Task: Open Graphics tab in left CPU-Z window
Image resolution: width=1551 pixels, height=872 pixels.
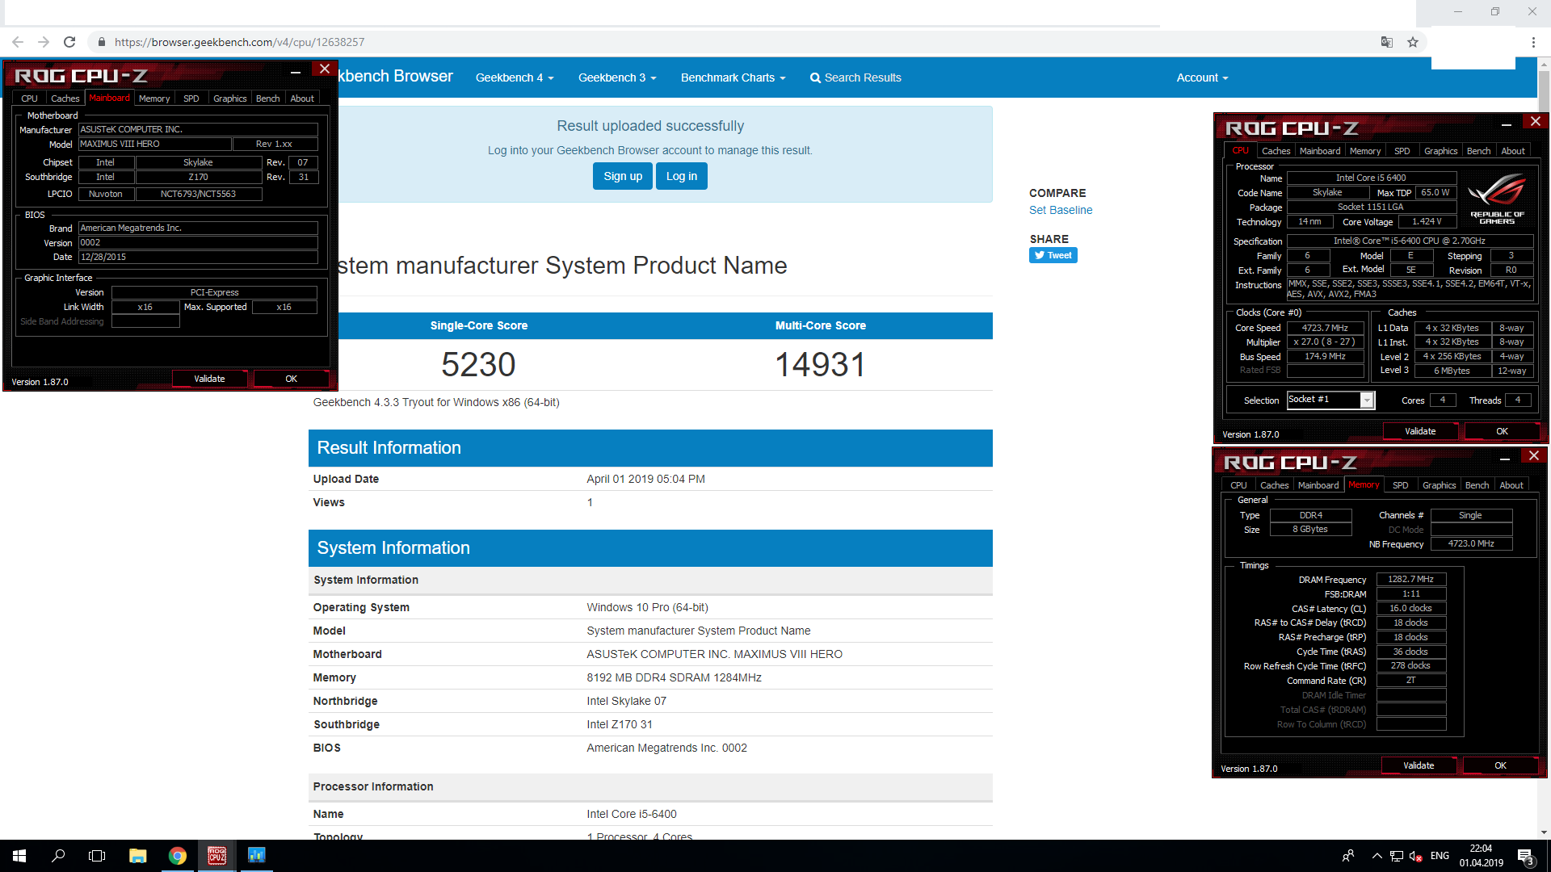Action: point(230,99)
